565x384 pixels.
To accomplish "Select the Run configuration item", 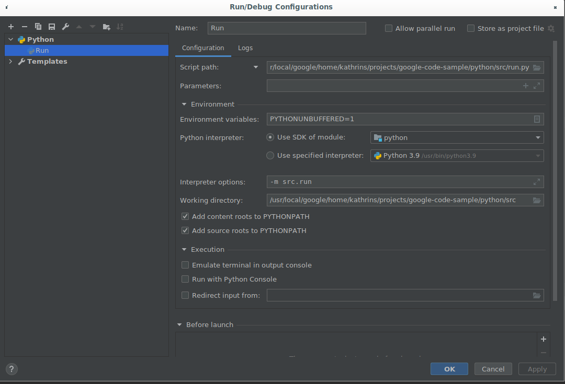I will tap(86, 50).
